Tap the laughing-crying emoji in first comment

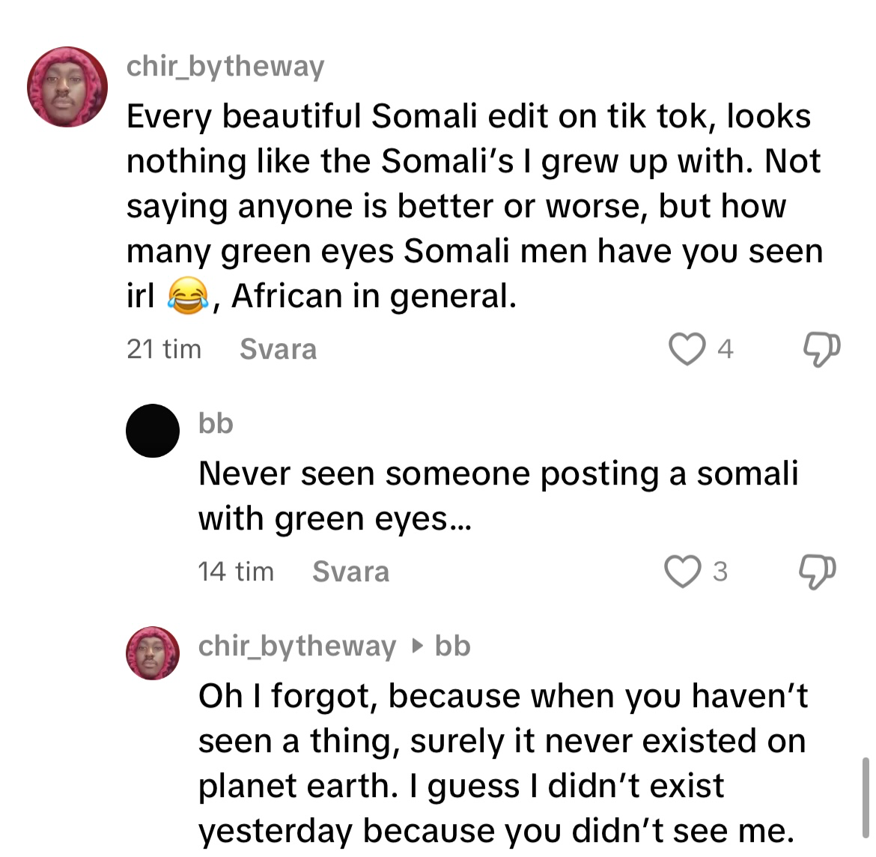click(186, 296)
